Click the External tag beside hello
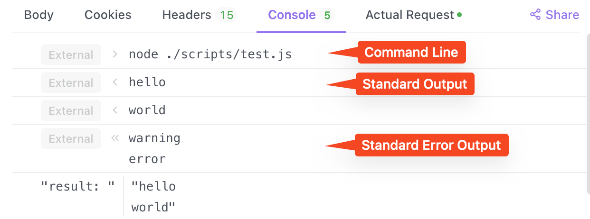The width and height of the screenshot is (590, 219). 71,82
